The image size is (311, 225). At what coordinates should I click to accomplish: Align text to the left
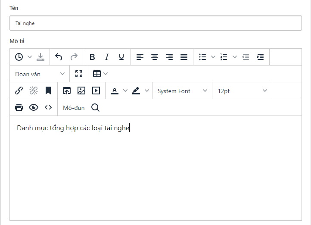point(140,57)
